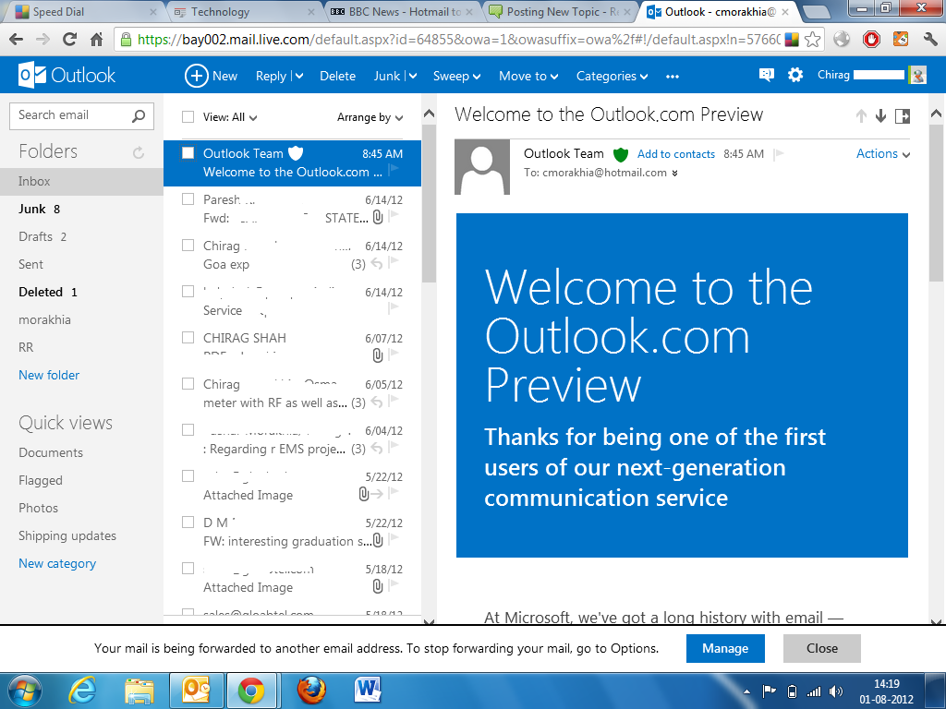
Task: Click the New plus circle icon
Action: (196, 76)
